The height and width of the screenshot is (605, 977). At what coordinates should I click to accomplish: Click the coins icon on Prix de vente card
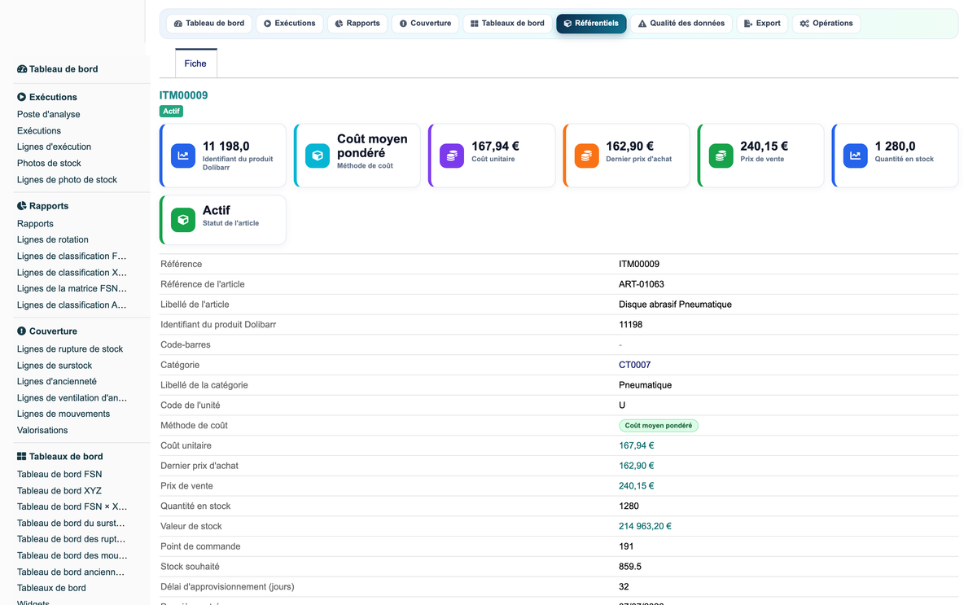(721, 156)
